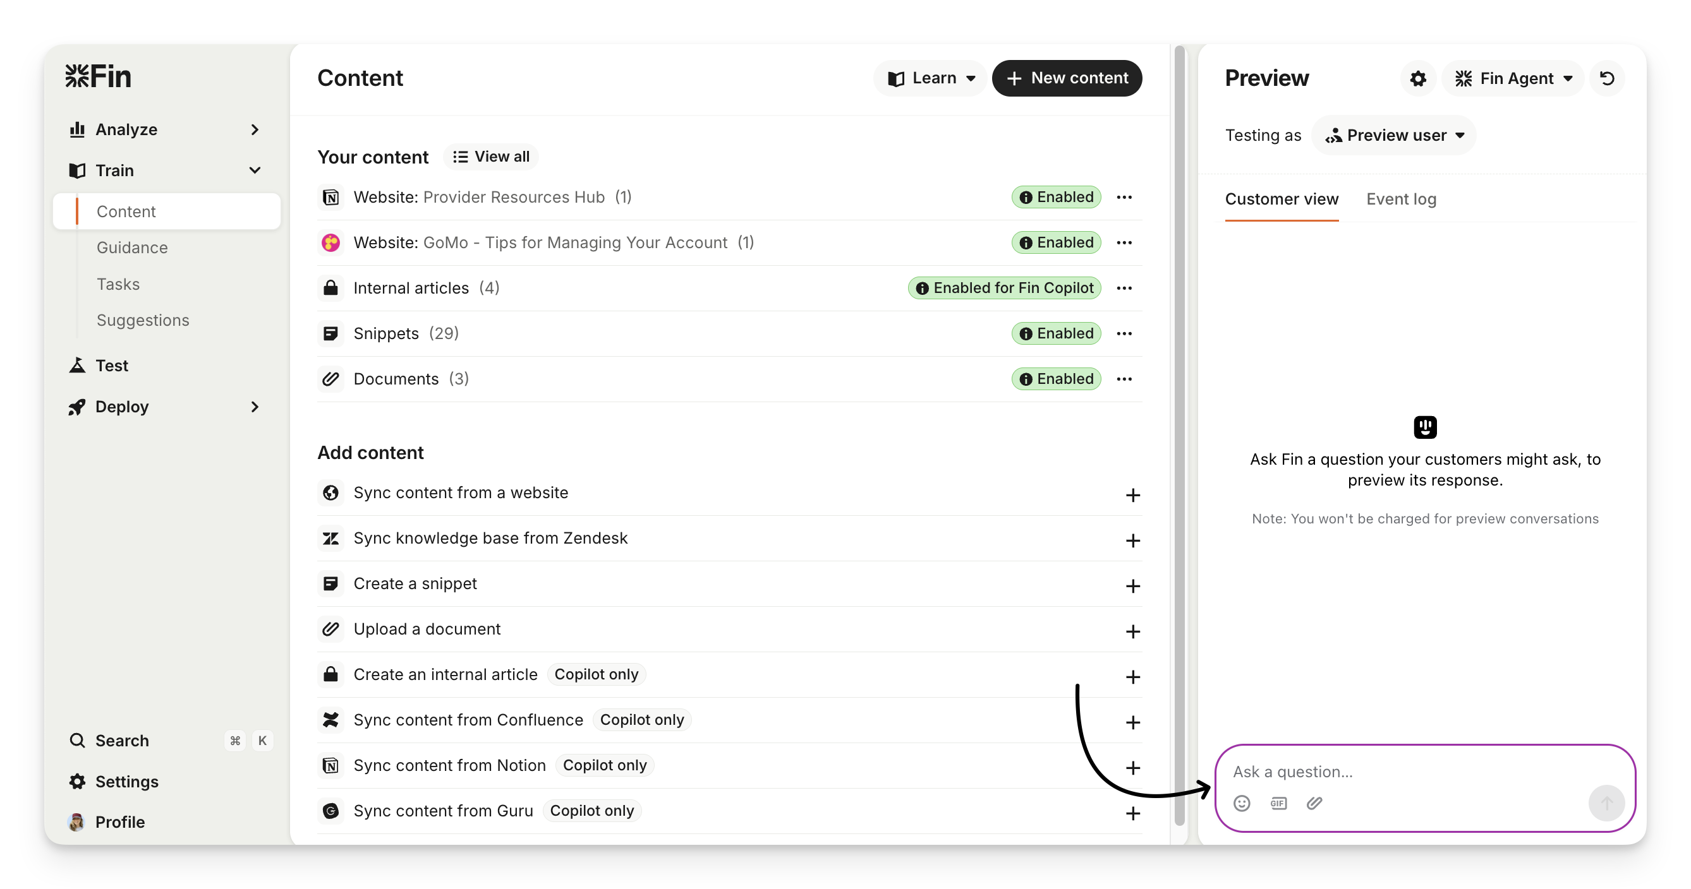Focus the Ask a question input field

click(1405, 772)
